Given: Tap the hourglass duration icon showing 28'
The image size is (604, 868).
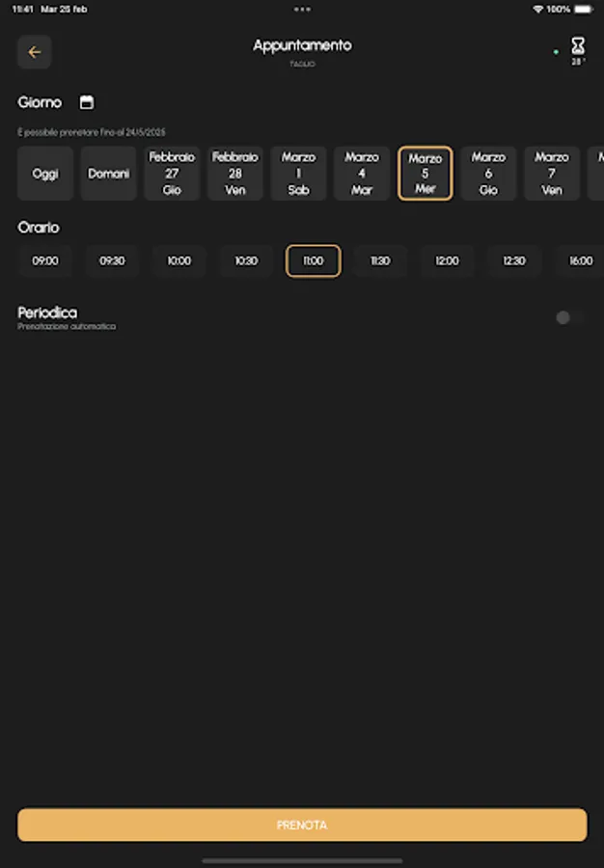Looking at the screenshot, I should coord(576,44).
